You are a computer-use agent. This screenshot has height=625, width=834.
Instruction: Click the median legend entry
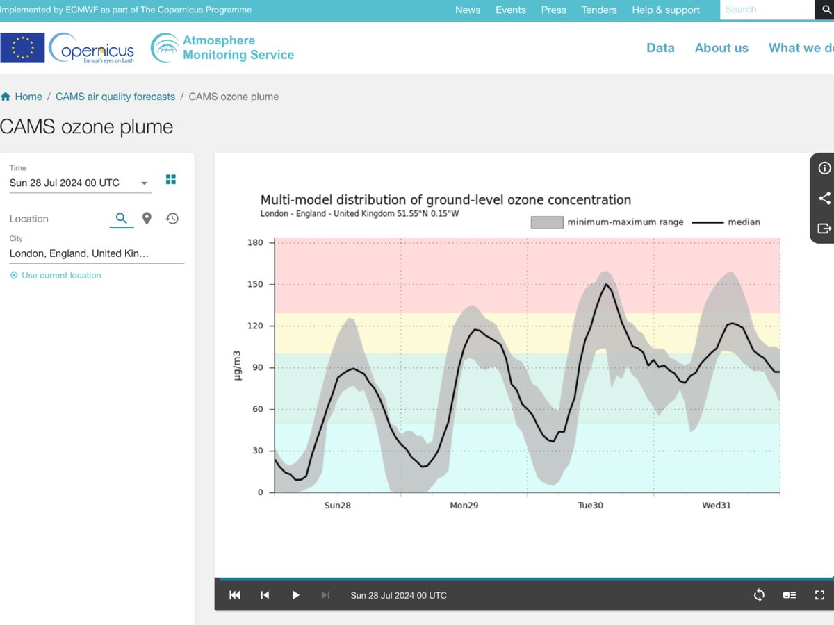727,222
